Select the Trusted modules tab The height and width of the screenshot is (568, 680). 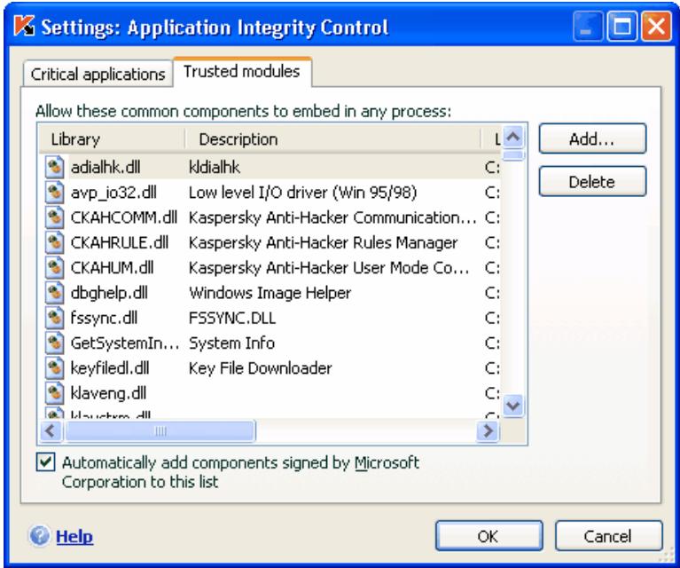(242, 72)
